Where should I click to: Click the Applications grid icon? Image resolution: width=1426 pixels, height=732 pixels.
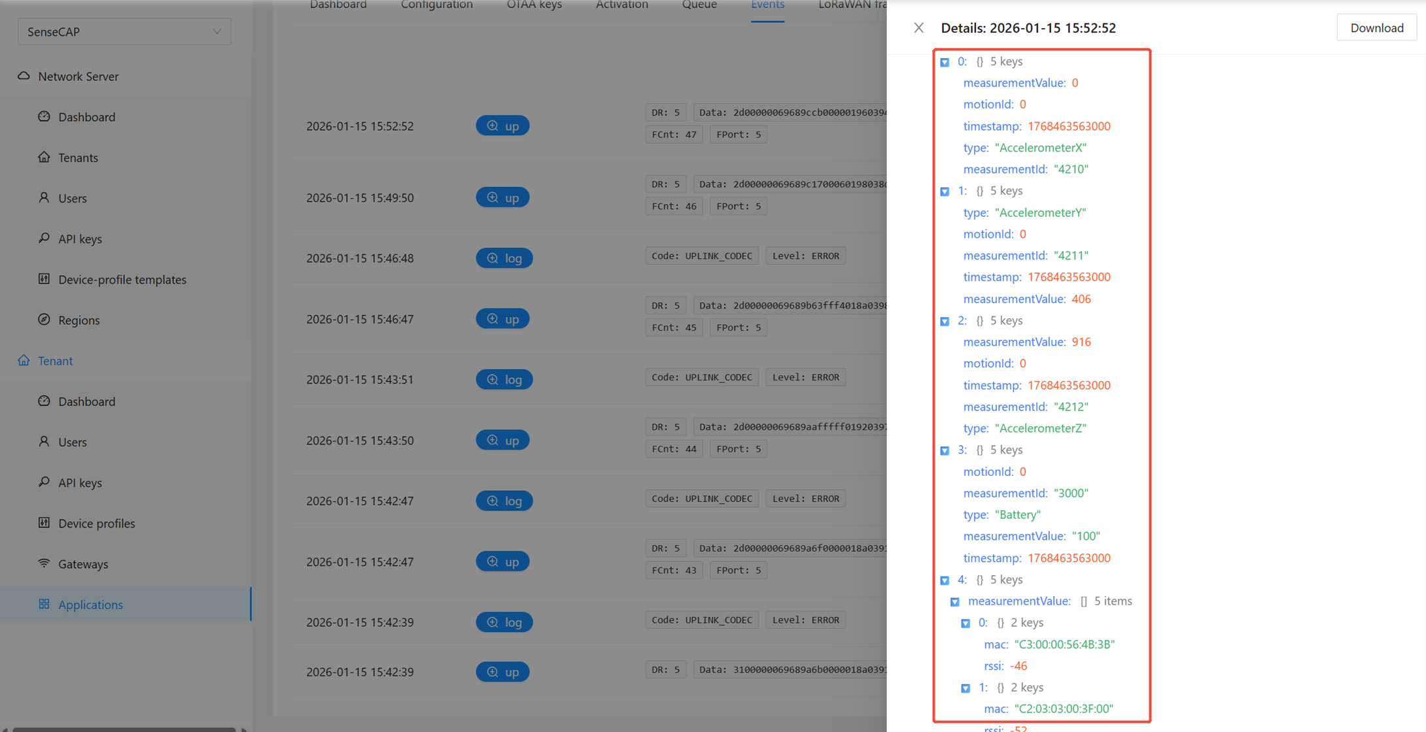coord(44,604)
